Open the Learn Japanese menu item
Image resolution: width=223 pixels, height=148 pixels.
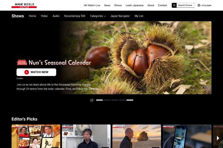tap(135, 5)
